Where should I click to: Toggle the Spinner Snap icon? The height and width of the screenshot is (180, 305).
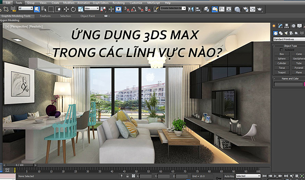(x=148, y=9)
